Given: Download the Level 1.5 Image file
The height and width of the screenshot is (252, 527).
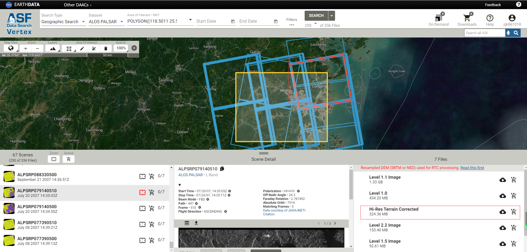Looking at the screenshot, I should click(x=502, y=244).
